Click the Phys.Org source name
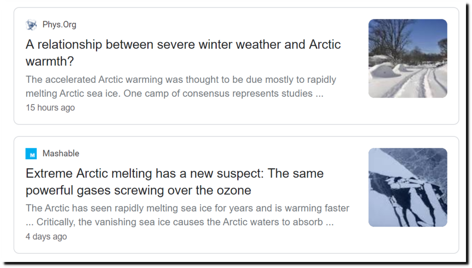Viewport: 472px width, 268px height. [59, 25]
